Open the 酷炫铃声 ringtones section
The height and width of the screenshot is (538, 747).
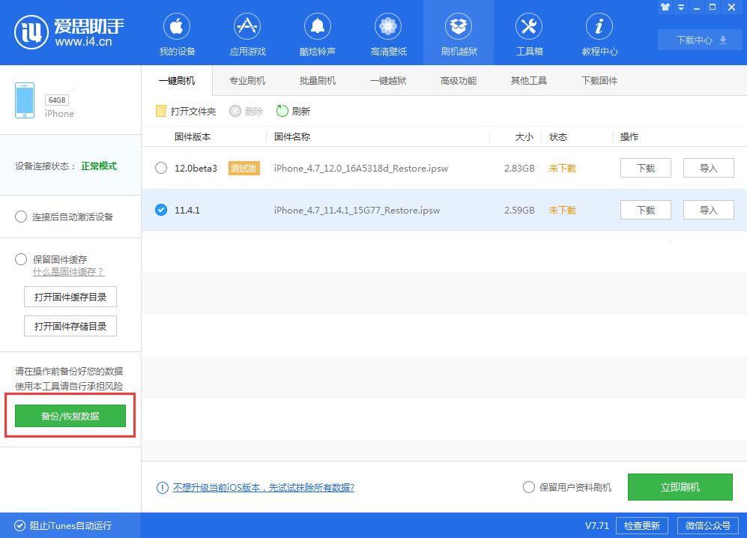317,33
